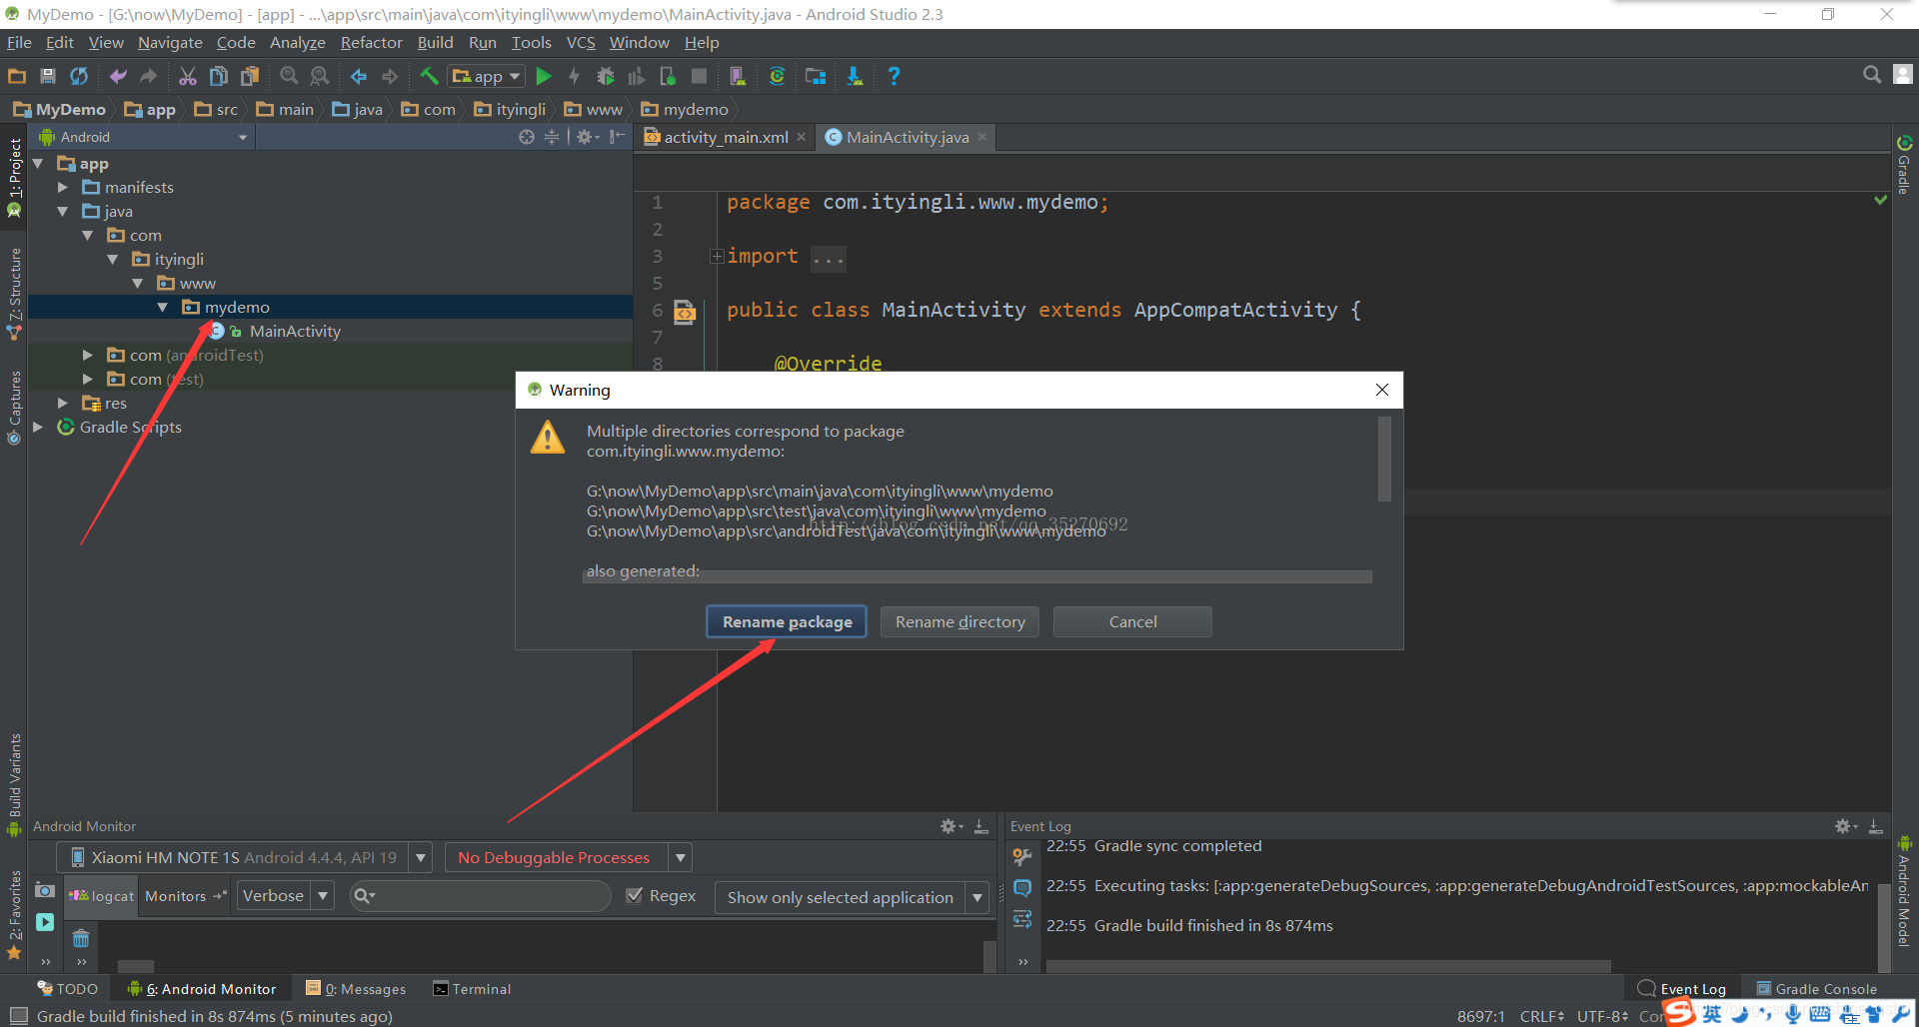Open the File menu

pos(19,42)
